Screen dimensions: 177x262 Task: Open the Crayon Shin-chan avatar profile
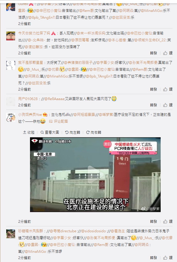click(11, 36)
